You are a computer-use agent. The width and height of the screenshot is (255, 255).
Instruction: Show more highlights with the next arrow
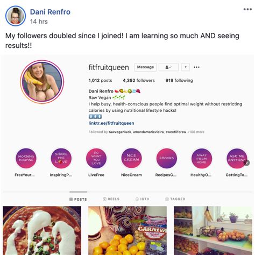(x=247, y=162)
